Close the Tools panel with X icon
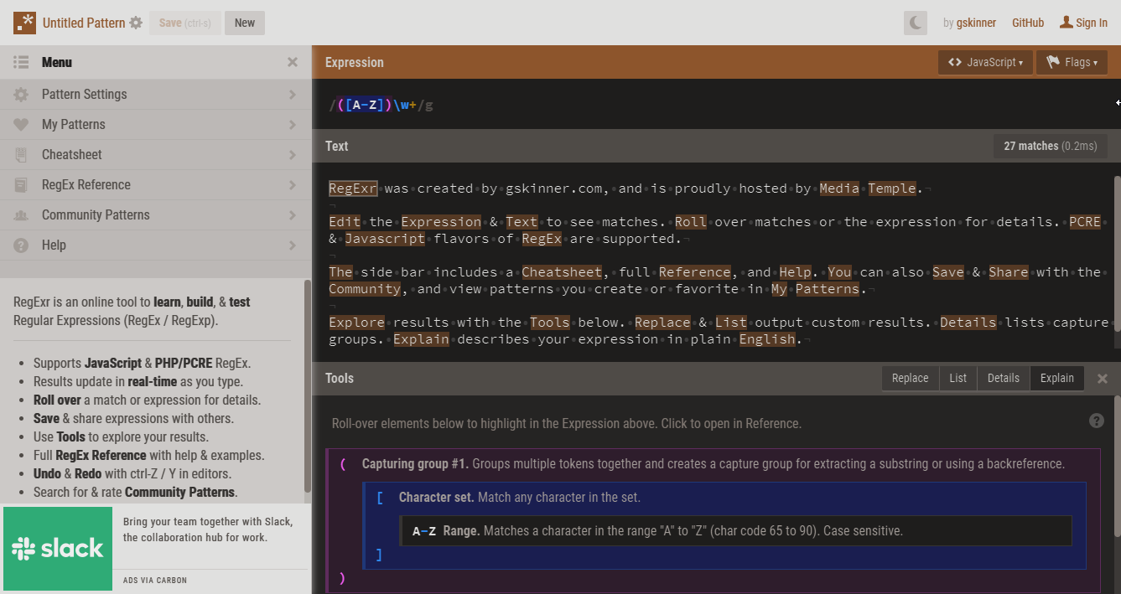This screenshot has height=594, width=1121. (x=1103, y=379)
